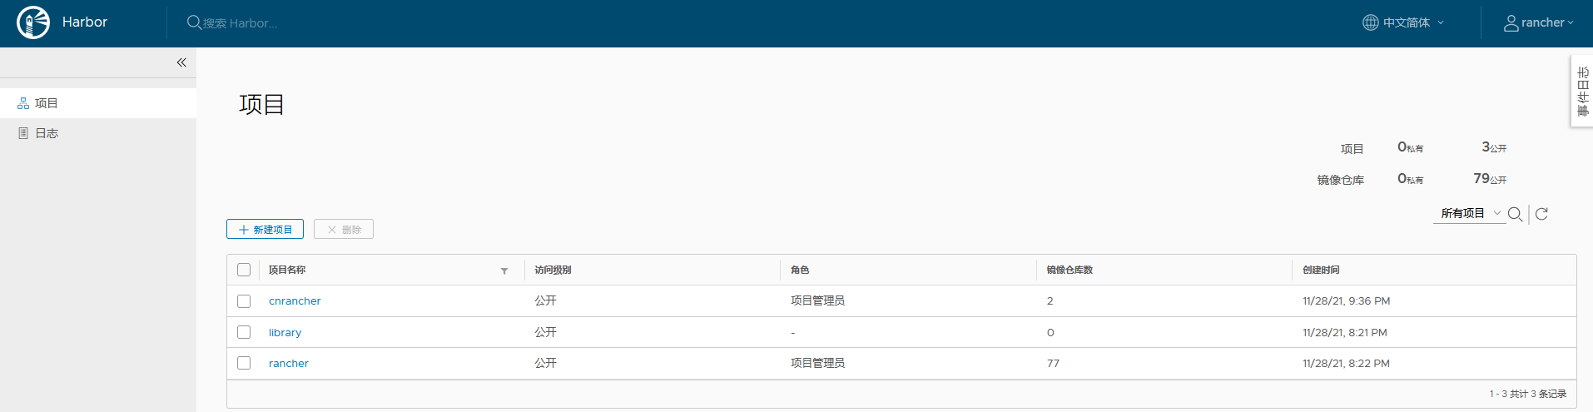
Task: Click the 11/28/21, 9:36 PM cell
Action: click(x=1346, y=301)
